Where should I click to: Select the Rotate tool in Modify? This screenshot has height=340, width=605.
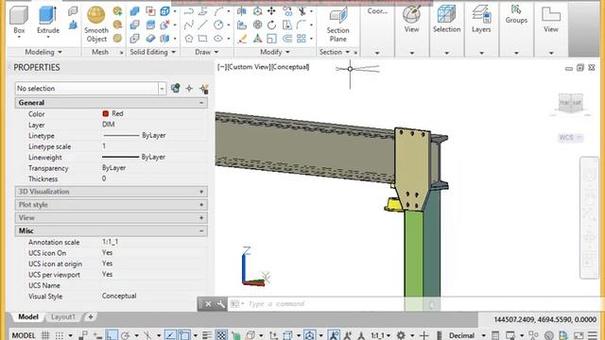click(271, 25)
